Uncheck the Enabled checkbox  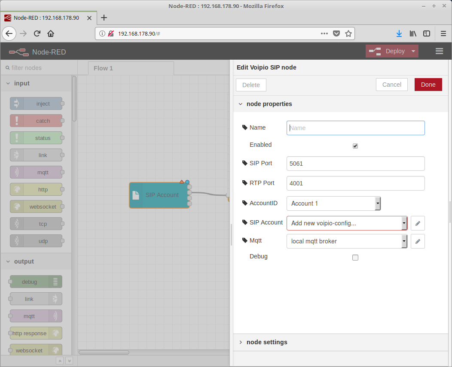[x=355, y=146]
